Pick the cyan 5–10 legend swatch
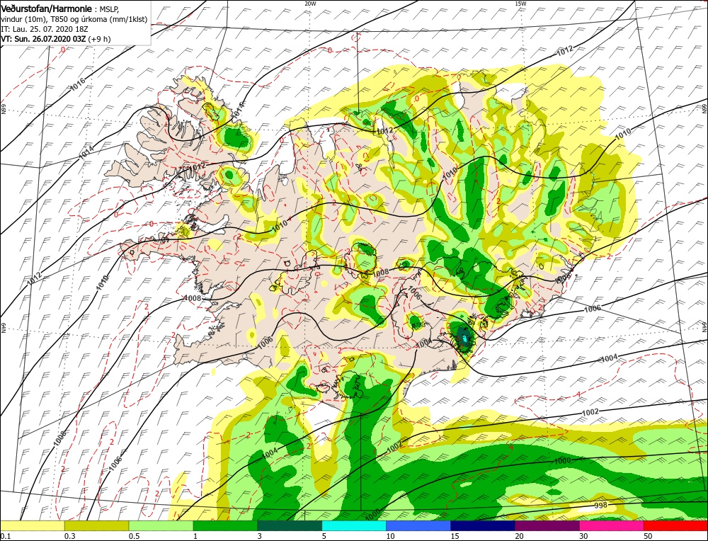Image resolution: width=708 pixels, height=541 pixels. click(354, 525)
